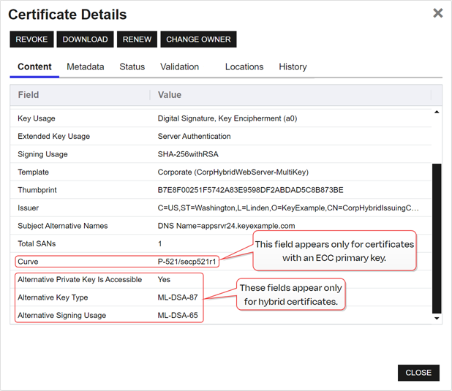Click the REVOKE button

coord(31,39)
